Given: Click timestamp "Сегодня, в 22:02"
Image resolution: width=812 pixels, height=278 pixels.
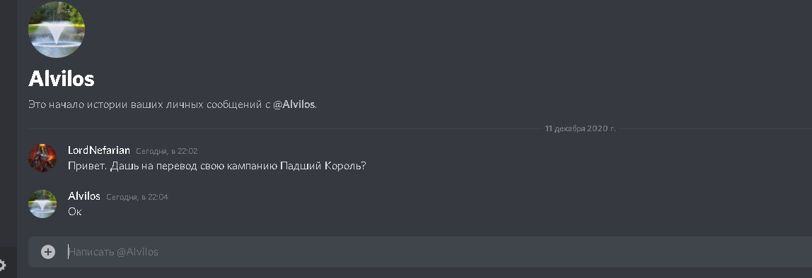Looking at the screenshot, I should click(x=167, y=152).
